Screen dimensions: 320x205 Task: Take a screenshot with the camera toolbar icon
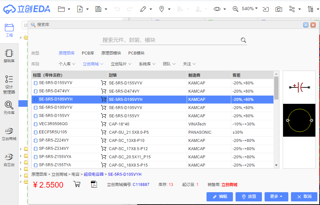pyautogui.click(x=278, y=9)
